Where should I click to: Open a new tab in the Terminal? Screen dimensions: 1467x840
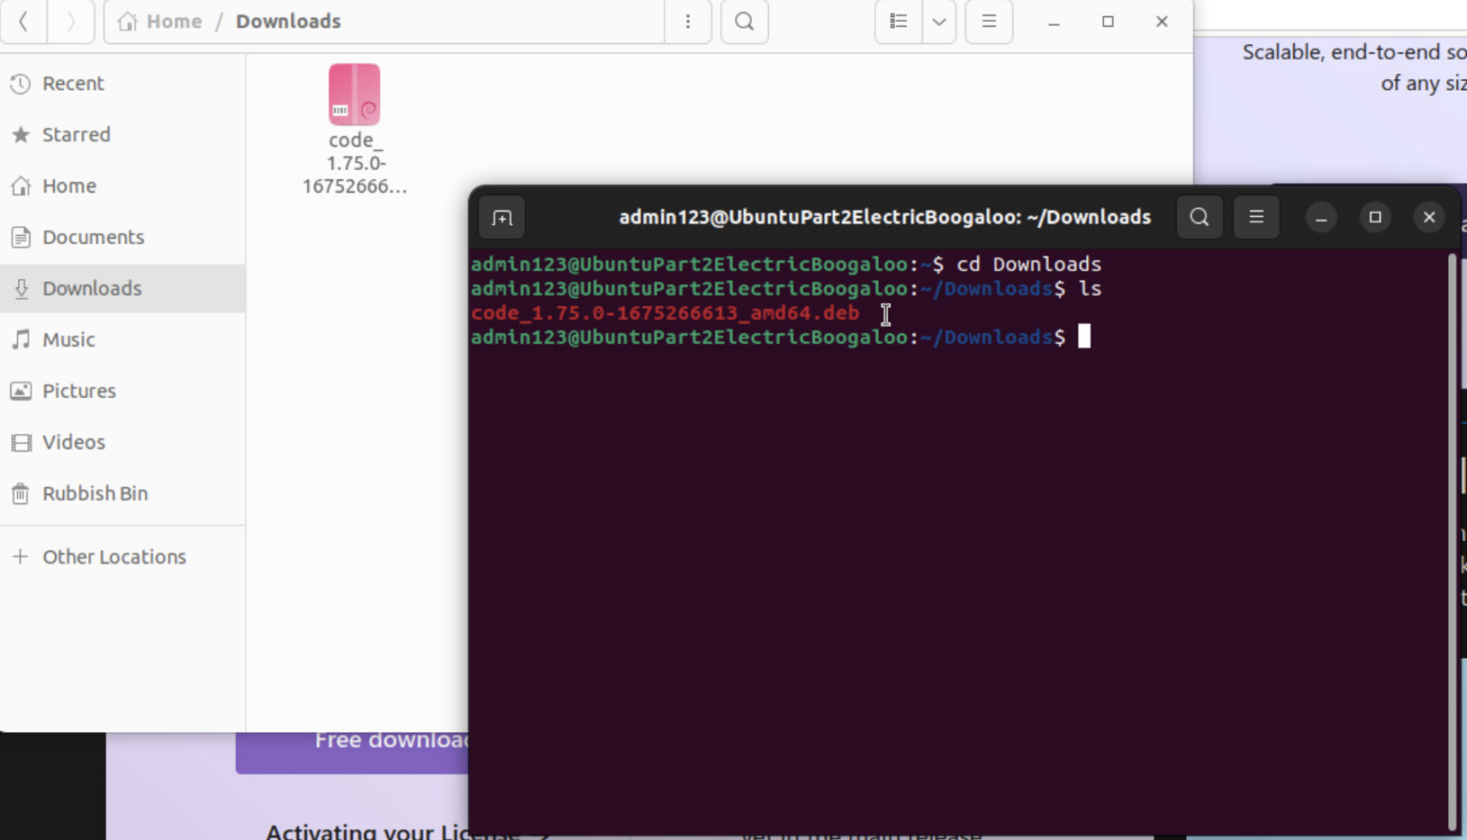tap(501, 217)
